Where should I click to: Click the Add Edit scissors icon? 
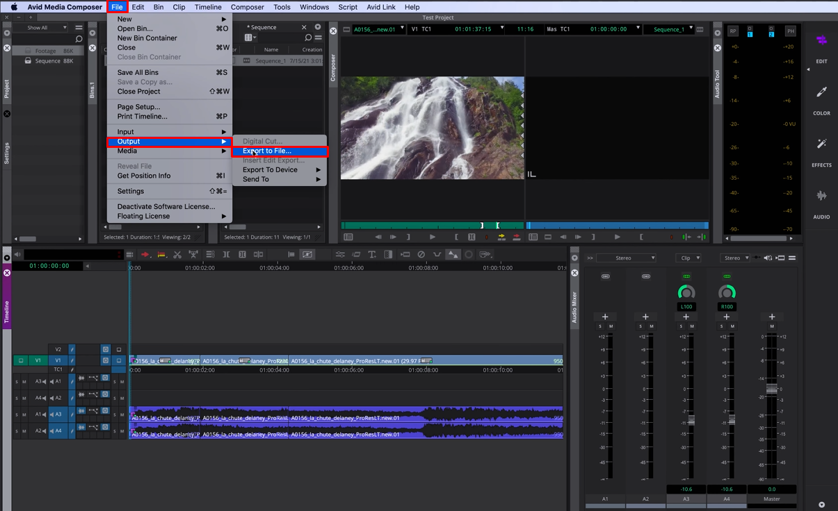coord(177,255)
